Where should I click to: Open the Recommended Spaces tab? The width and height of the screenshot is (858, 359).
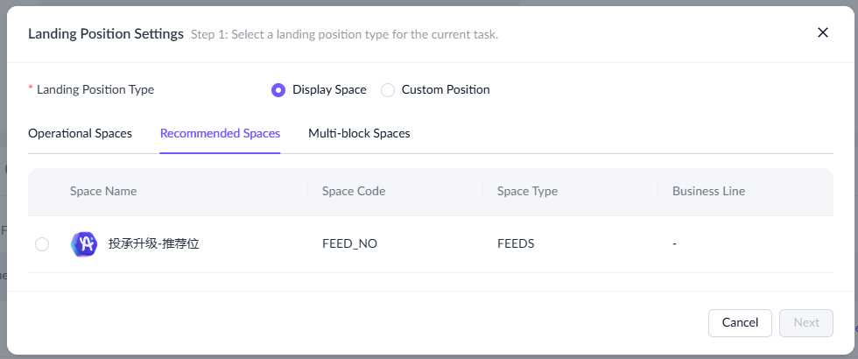tap(220, 133)
